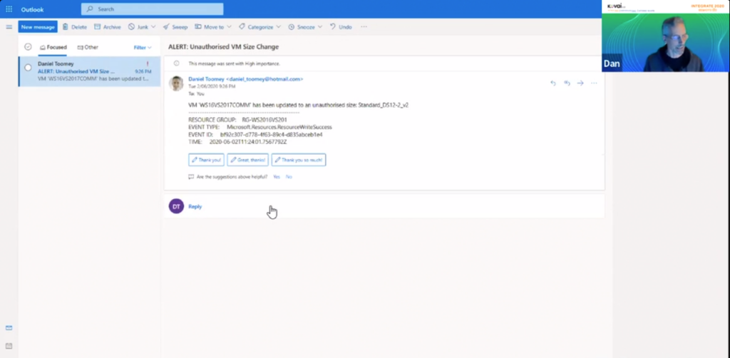Open the mail module icon in bottom-left
Image resolution: width=730 pixels, height=358 pixels.
9,328
